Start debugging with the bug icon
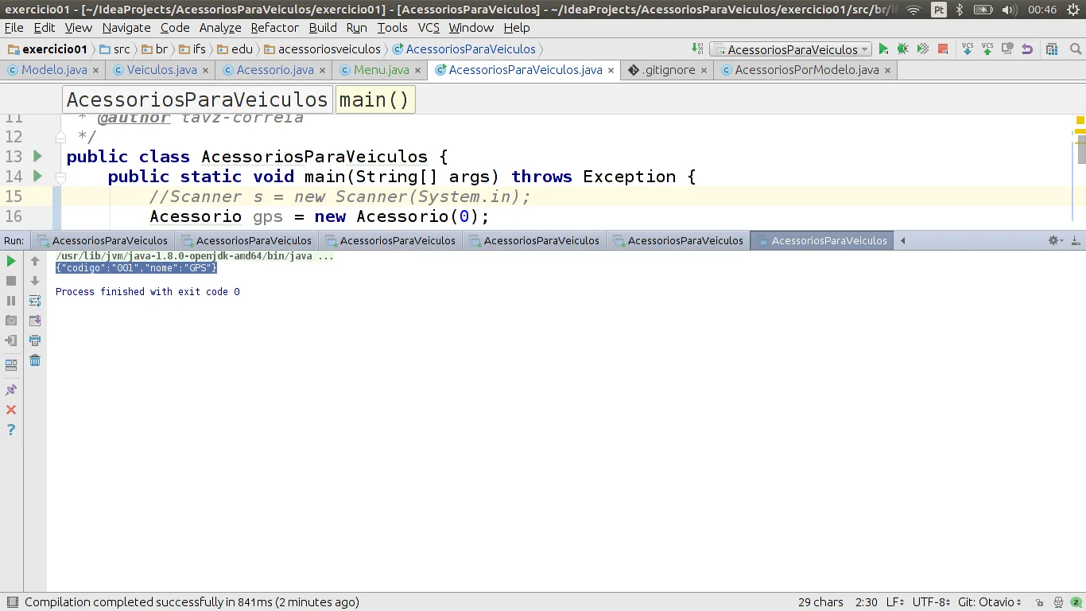The height and width of the screenshot is (611, 1086). click(902, 49)
